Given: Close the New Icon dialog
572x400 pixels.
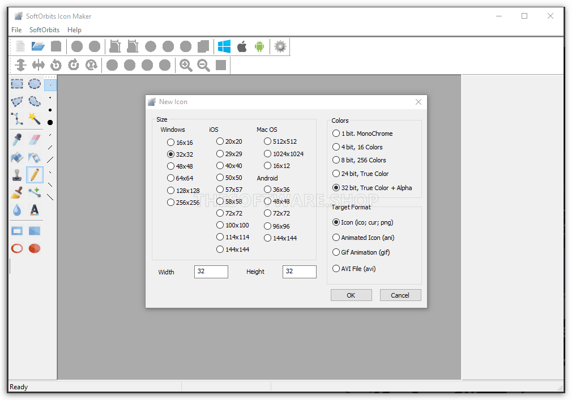Looking at the screenshot, I should (419, 102).
